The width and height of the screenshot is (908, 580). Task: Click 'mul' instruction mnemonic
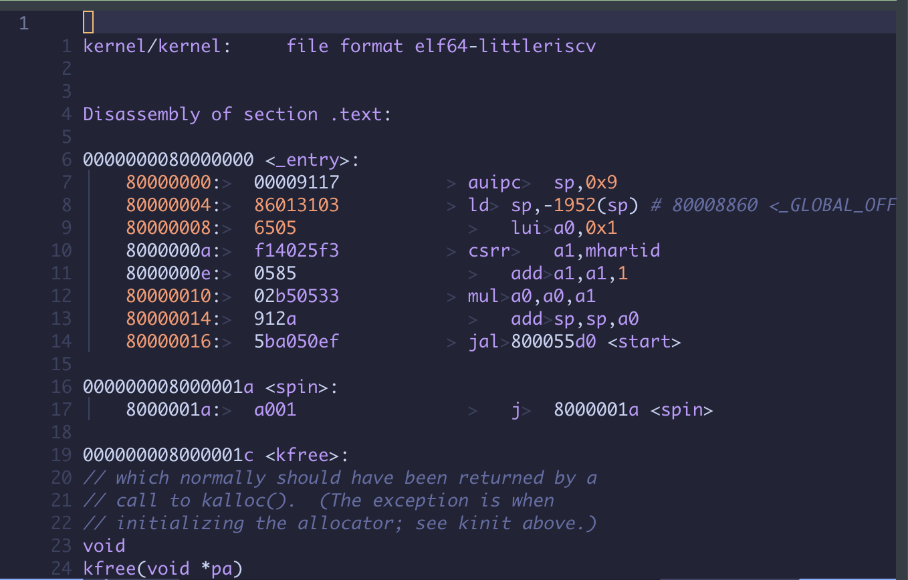pos(484,296)
